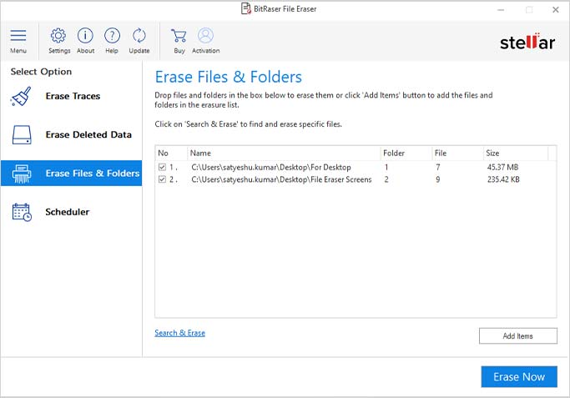Click the Update toolbar label
Screen dimensions: 570x398
(139, 51)
